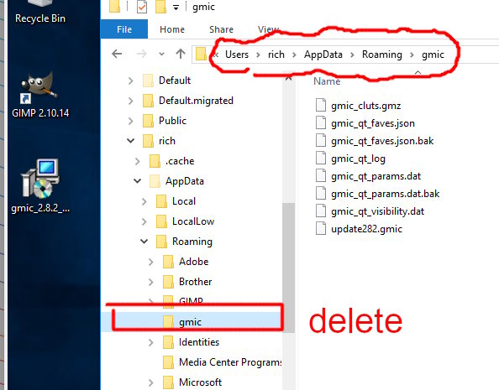
Task: Expand the Adobe folder tree node
Action: 151,262
